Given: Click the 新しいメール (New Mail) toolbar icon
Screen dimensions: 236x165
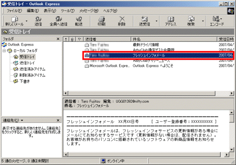Looking at the screenshot, I should pos(14,21).
